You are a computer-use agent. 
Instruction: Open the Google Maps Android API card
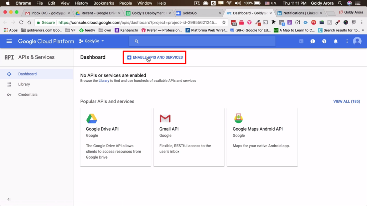click(x=262, y=137)
